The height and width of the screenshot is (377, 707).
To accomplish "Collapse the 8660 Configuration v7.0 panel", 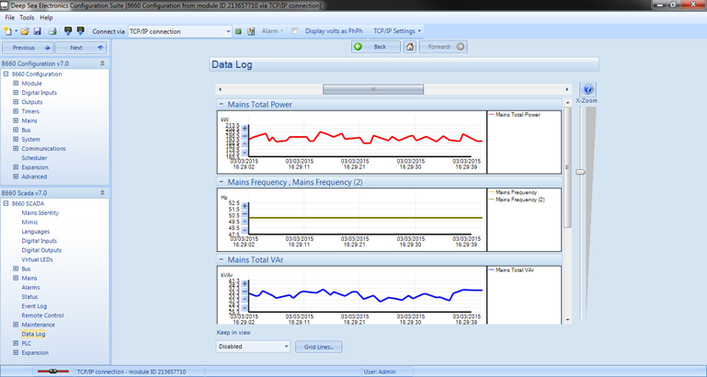I will [102, 63].
